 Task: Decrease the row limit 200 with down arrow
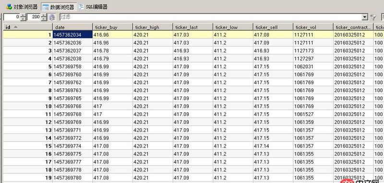coord(44,19)
